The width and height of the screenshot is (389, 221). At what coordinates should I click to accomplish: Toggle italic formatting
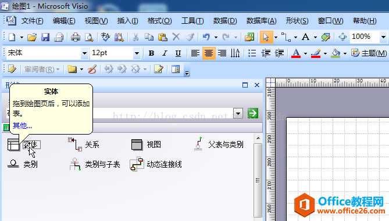pos(165,53)
